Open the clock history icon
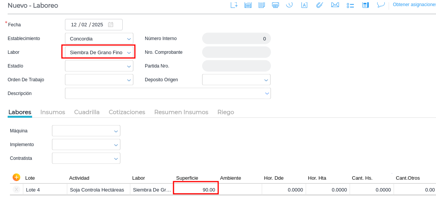 point(289,5)
